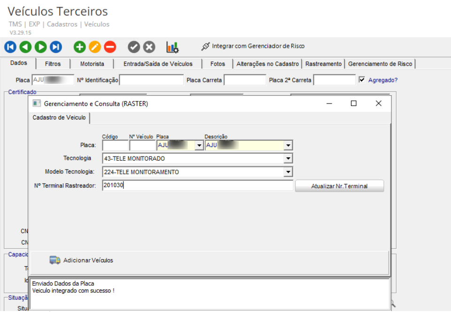Viewport: 451px width, 312px height.
Task: Click the Placa 2ª Carreta field
Action: point(335,80)
